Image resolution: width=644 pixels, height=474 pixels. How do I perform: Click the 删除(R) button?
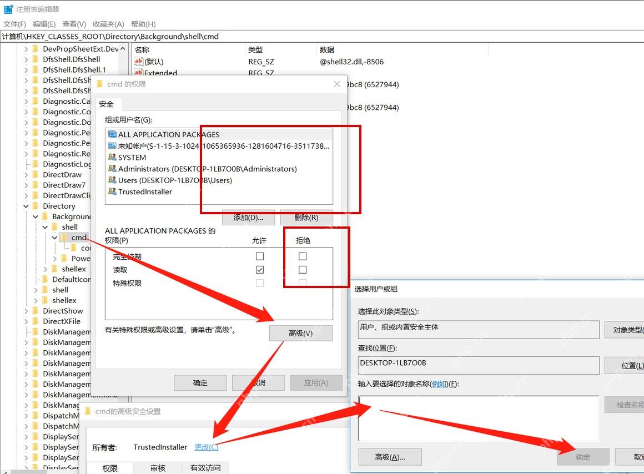click(x=306, y=218)
